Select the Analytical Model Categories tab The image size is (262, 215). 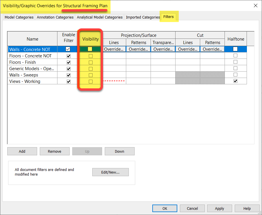coord(99,17)
